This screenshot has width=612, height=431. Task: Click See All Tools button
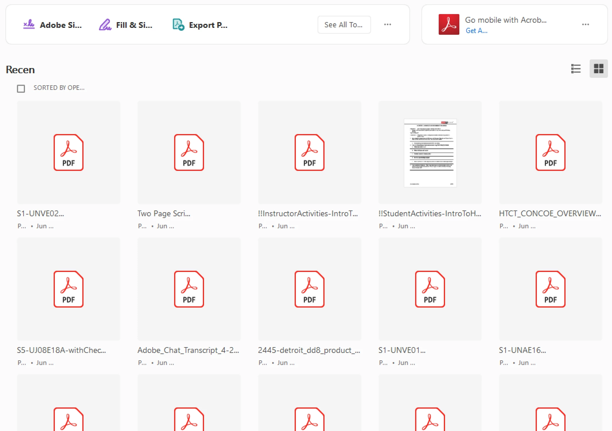(344, 25)
